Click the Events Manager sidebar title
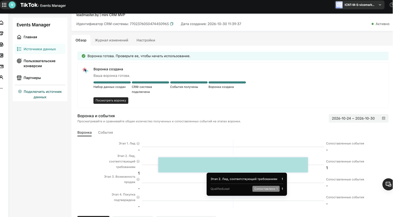The height and width of the screenshot is (217, 393). click(x=34, y=25)
